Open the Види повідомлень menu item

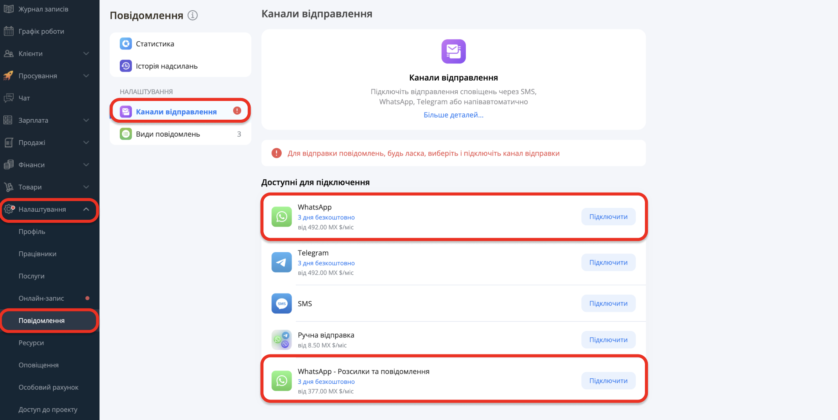[180, 134]
